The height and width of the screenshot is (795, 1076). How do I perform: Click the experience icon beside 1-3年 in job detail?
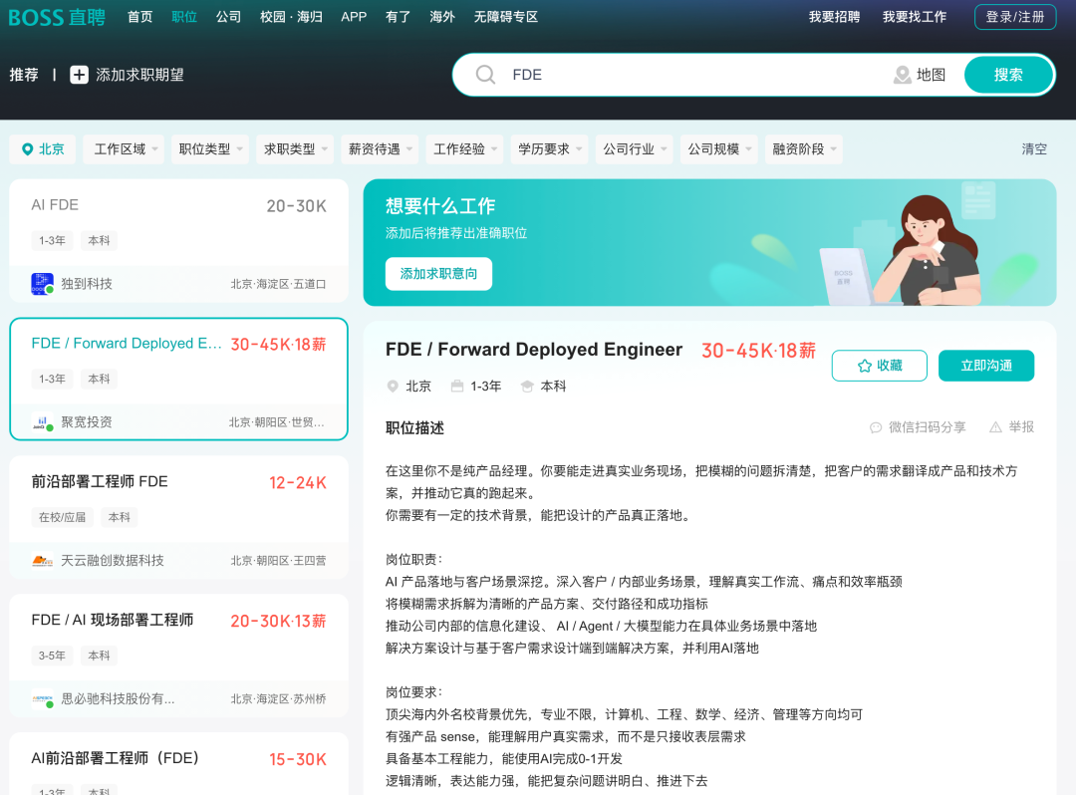[457, 387]
